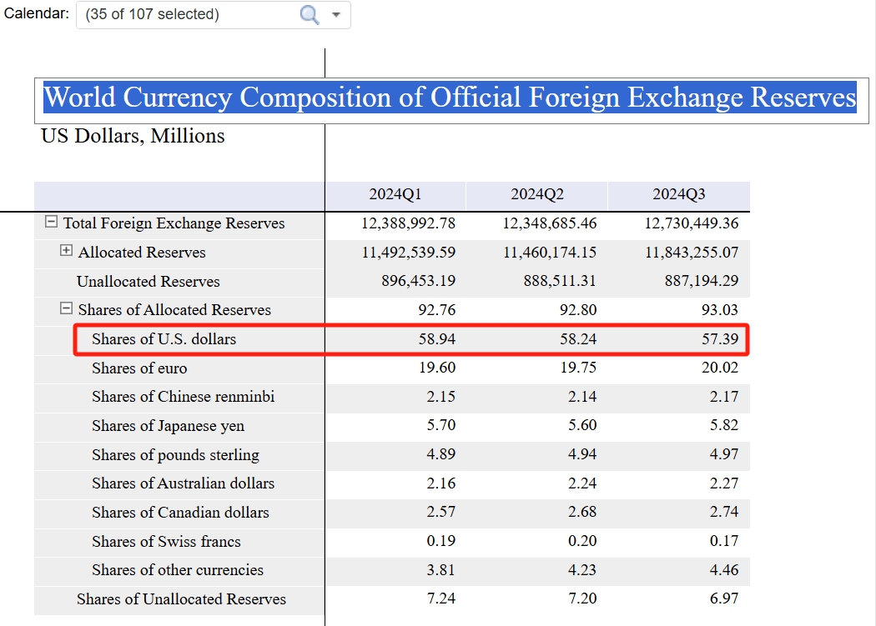
Task: Click the Calendar search magnifier icon
Action: tap(310, 15)
